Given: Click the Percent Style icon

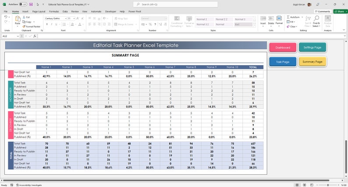Looking at the screenshot, I should point(150,24).
